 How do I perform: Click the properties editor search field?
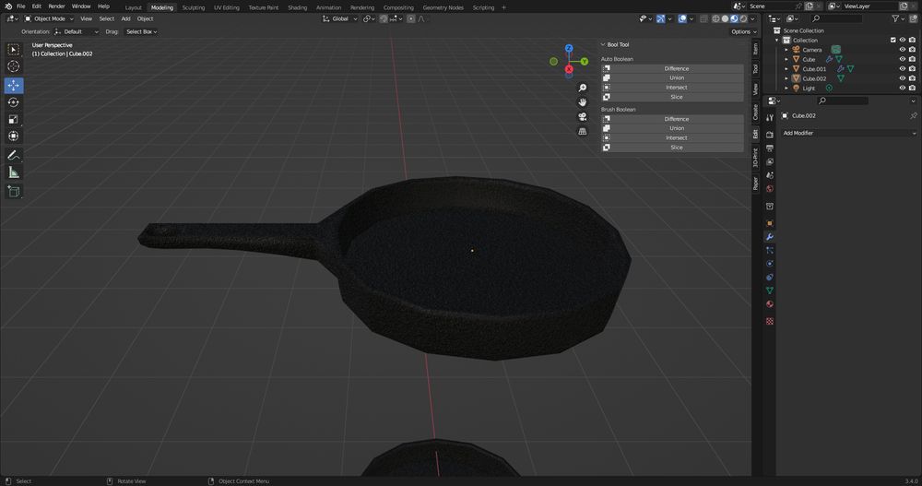(x=843, y=101)
